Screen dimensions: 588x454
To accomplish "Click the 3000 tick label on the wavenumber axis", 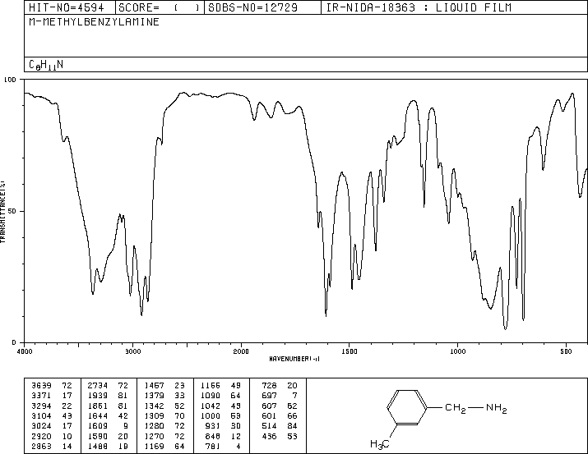I will [x=132, y=351].
